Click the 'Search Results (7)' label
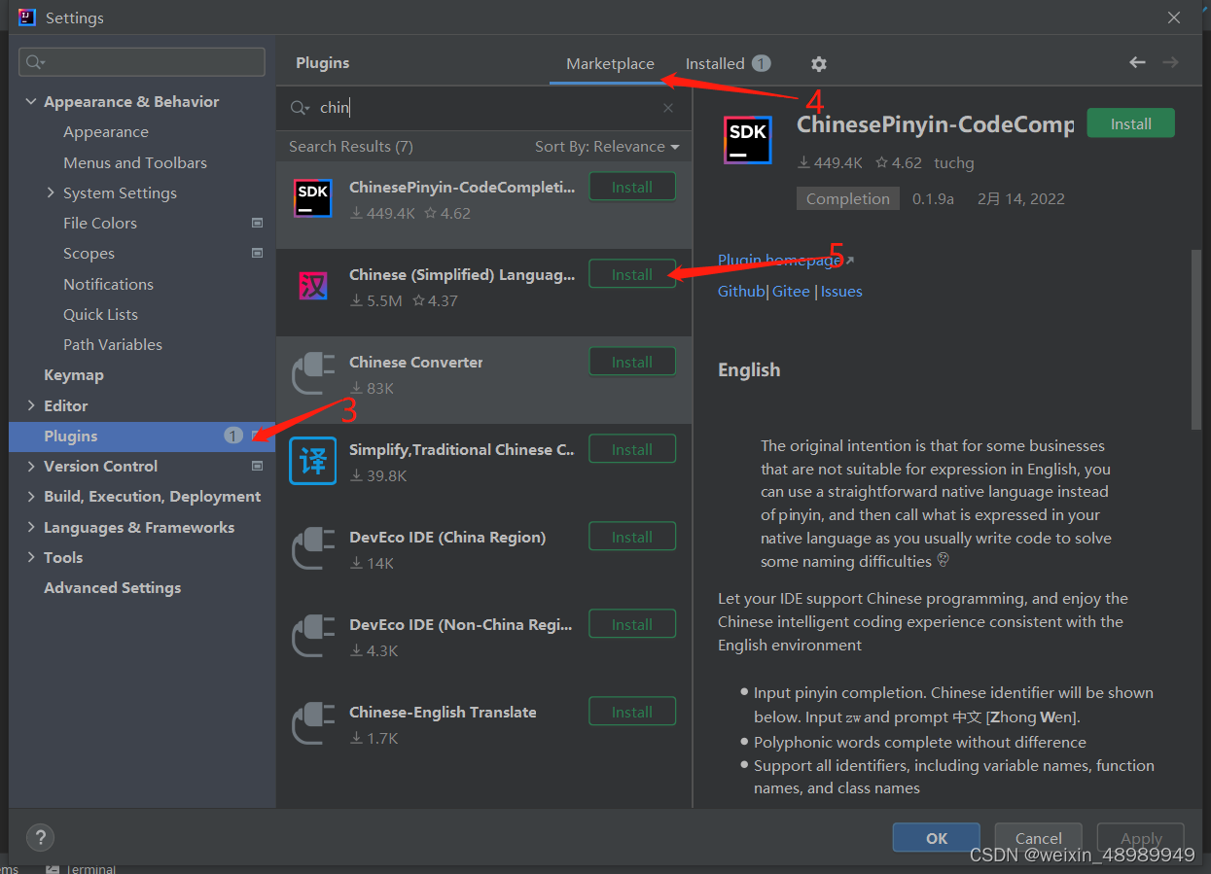1211x874 pixels. point(351,147)
